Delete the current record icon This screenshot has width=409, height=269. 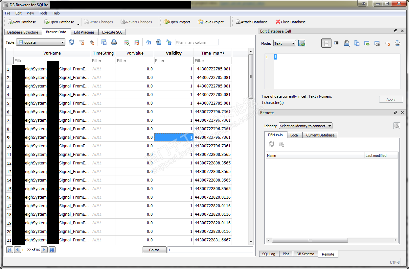pyautogui.click(x=137, y=42)
